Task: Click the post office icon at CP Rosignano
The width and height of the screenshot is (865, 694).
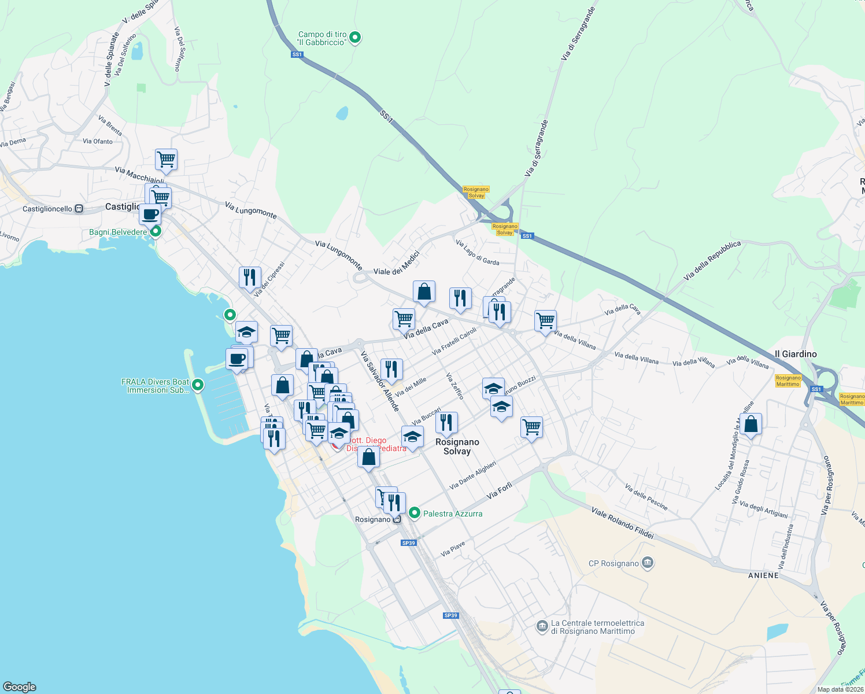Action: pyautogui.click(x=648, y=562)
